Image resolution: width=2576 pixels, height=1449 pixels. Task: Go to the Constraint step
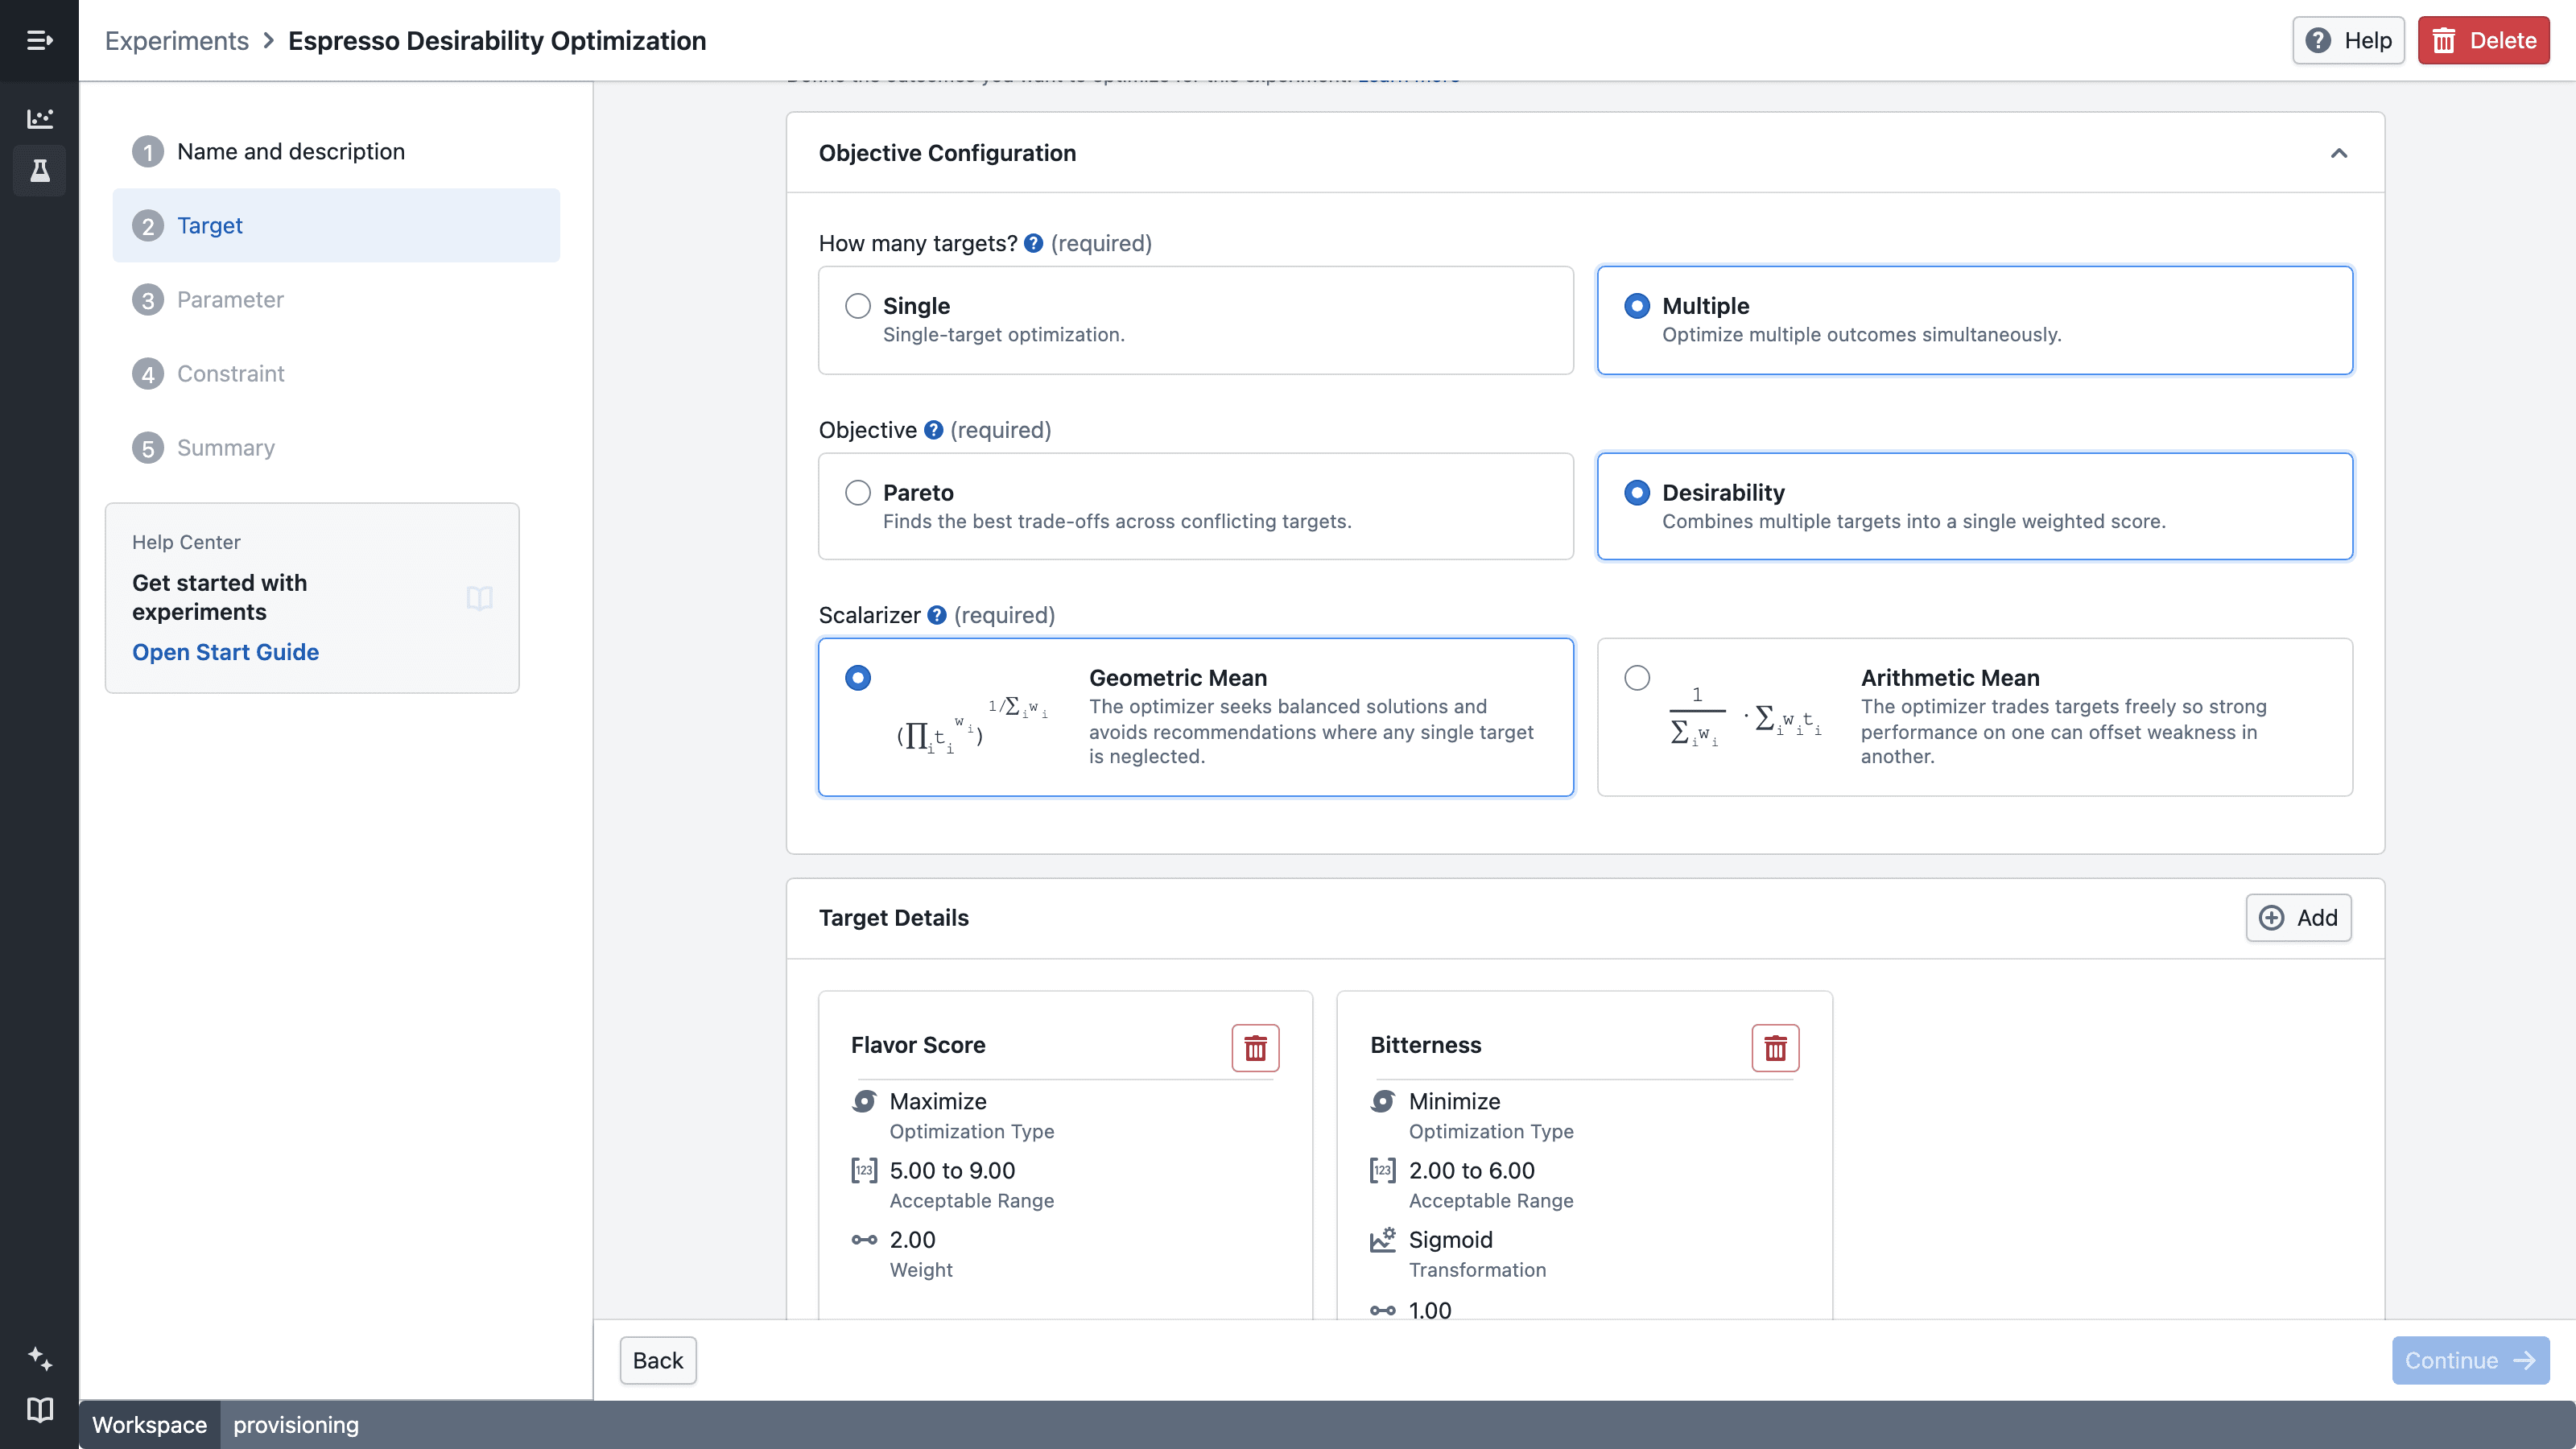tap(336, 373)
